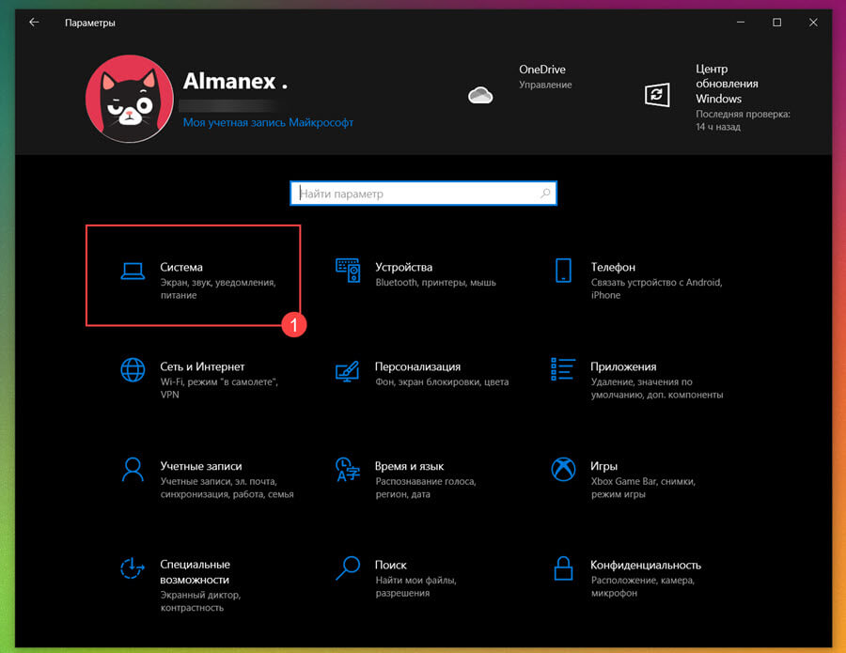Image resolution: width=846 pixels, height=653 pixels.
Task: Open the Сеть и Интернет globe icon
Action: (x=133, y=370)
